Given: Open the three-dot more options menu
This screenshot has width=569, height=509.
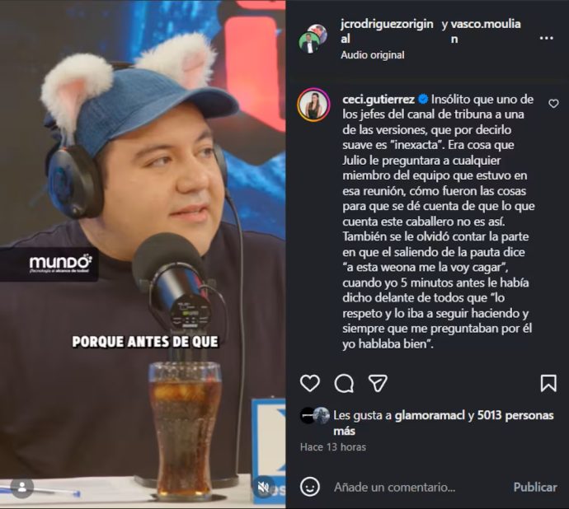Looking at the screenshot, I should coord(546,38).
